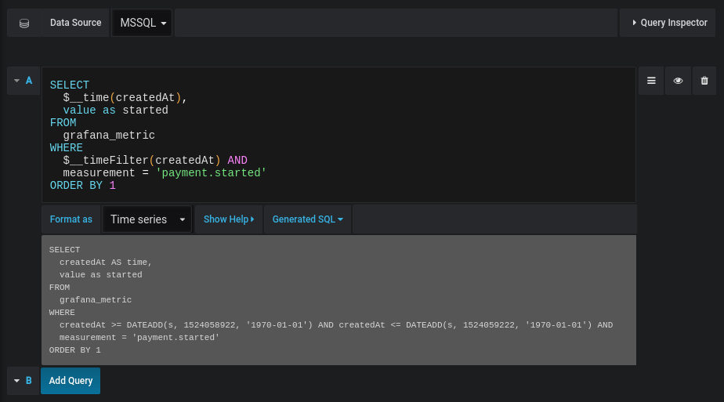Click Show Help
This screenshot has width=724, height=402.
[229, 219]
